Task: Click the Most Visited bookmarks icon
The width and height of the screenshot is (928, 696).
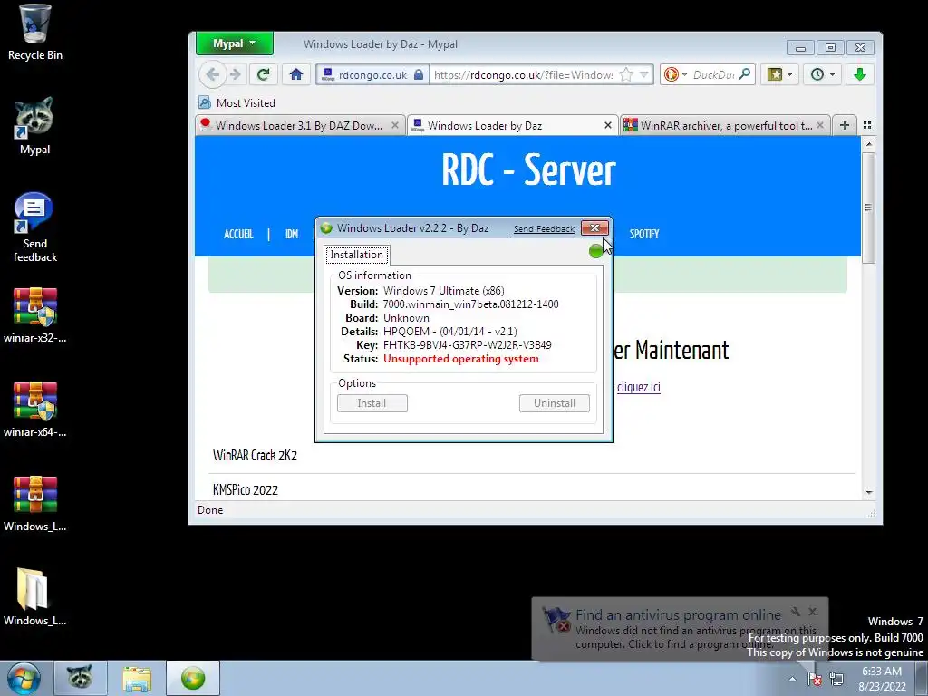Action: [205, 102]
